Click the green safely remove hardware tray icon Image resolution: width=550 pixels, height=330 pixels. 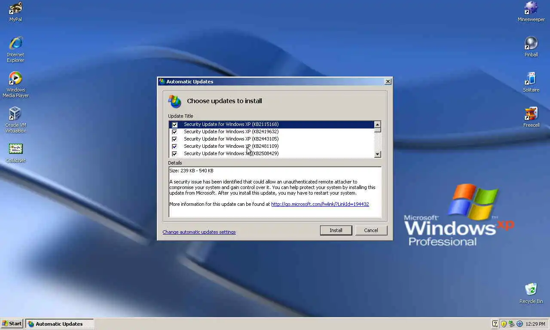pos(511,324)
